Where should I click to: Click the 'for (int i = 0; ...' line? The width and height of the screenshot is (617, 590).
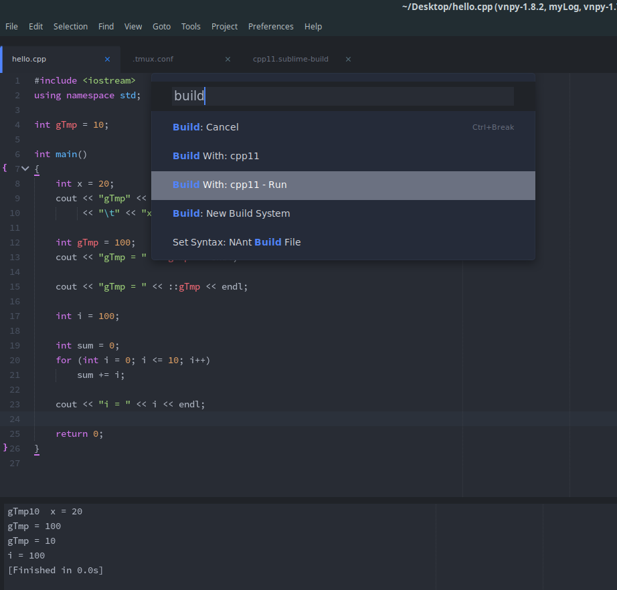(x=133, y=361)
